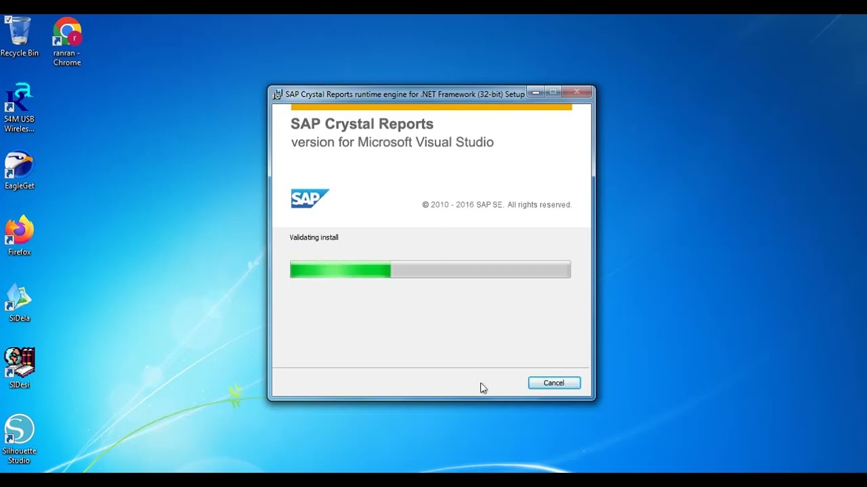Select the Silhouette Studio desktop icon
Screen dimensions: 867x487
click(x=19, y=440)
